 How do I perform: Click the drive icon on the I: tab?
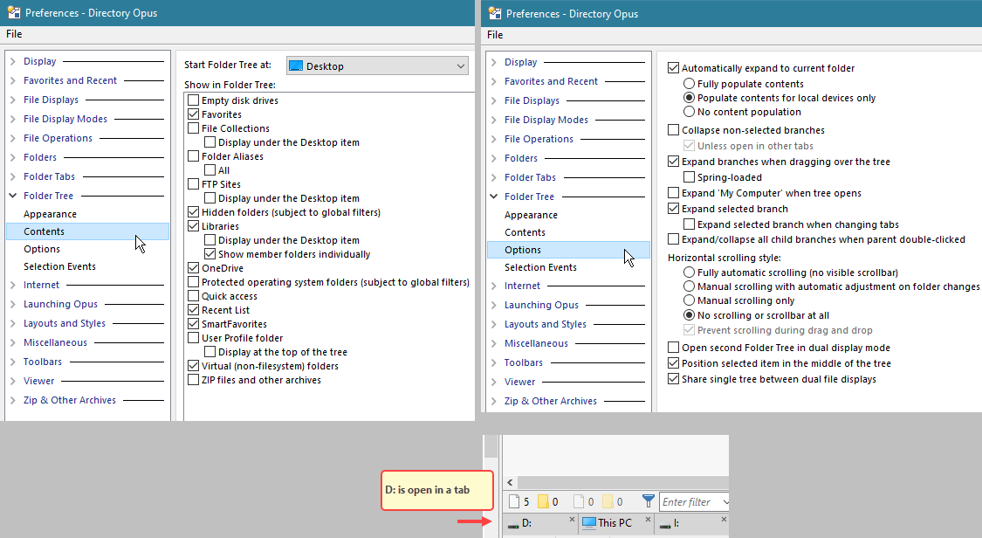click(x=665, y=524)
